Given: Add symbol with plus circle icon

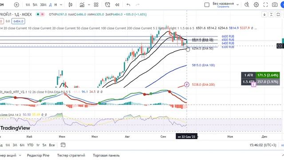Looking at the screenshot, I should tap(16, 5).
